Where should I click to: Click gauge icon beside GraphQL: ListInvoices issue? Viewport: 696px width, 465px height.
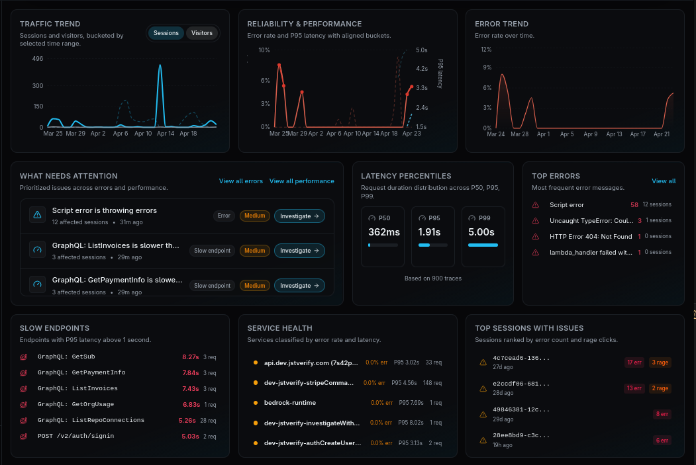click(x=37, y=249)
